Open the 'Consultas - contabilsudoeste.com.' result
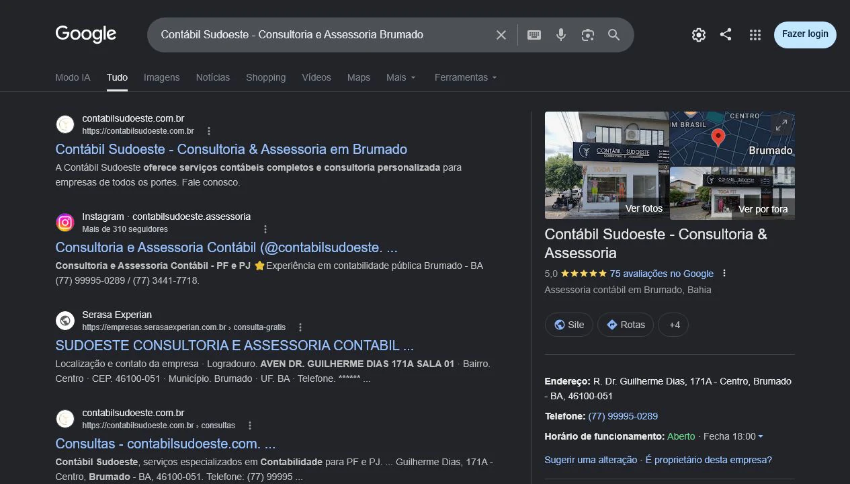 (165, 444)
